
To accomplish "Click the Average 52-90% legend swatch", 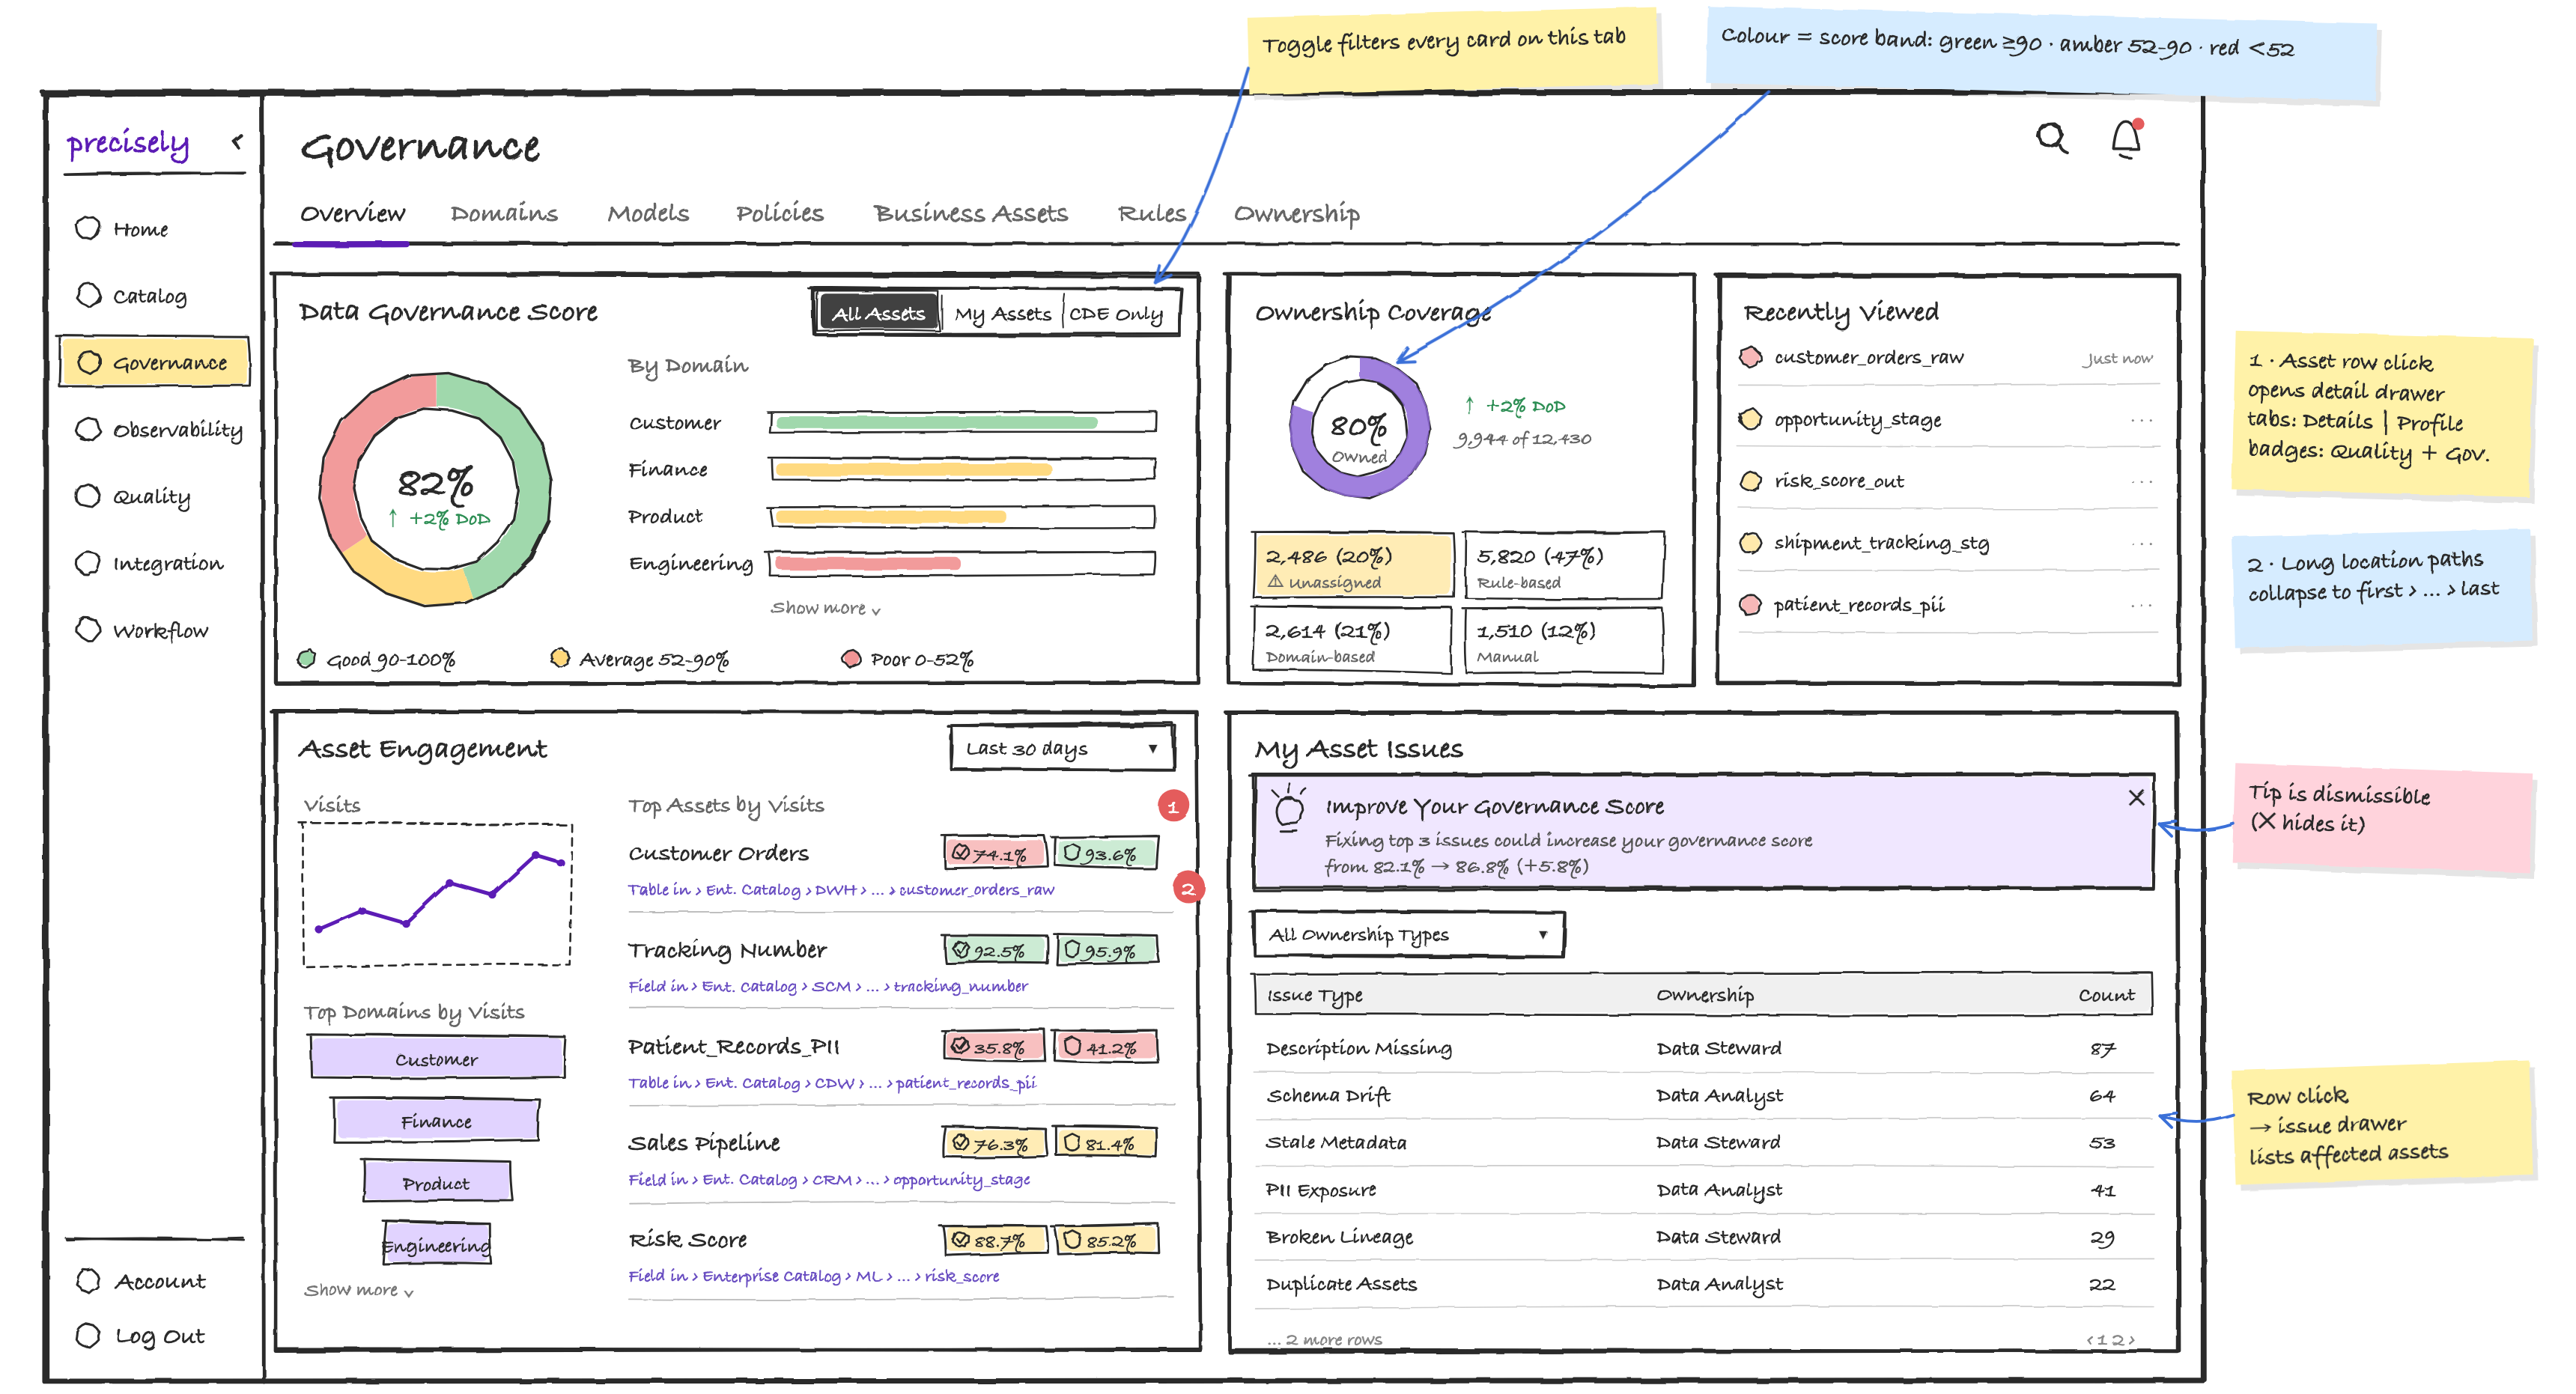I will [560, 658].
